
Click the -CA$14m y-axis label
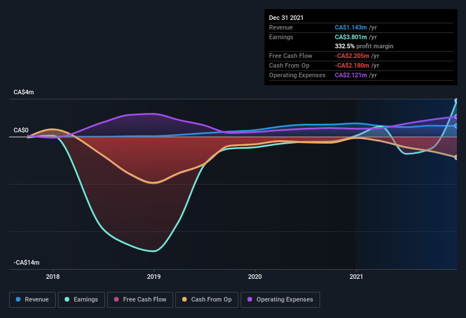27,262
